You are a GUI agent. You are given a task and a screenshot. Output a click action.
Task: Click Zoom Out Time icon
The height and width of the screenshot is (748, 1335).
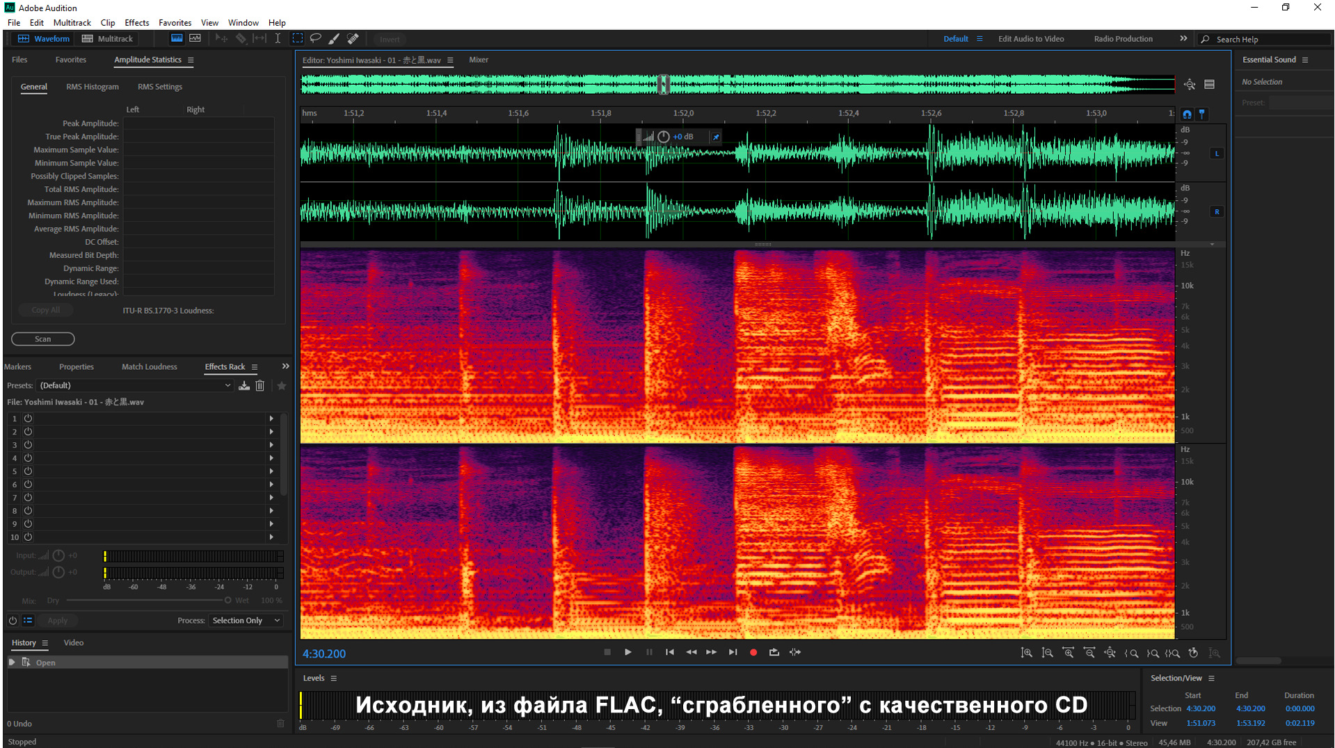(1089, 653)
